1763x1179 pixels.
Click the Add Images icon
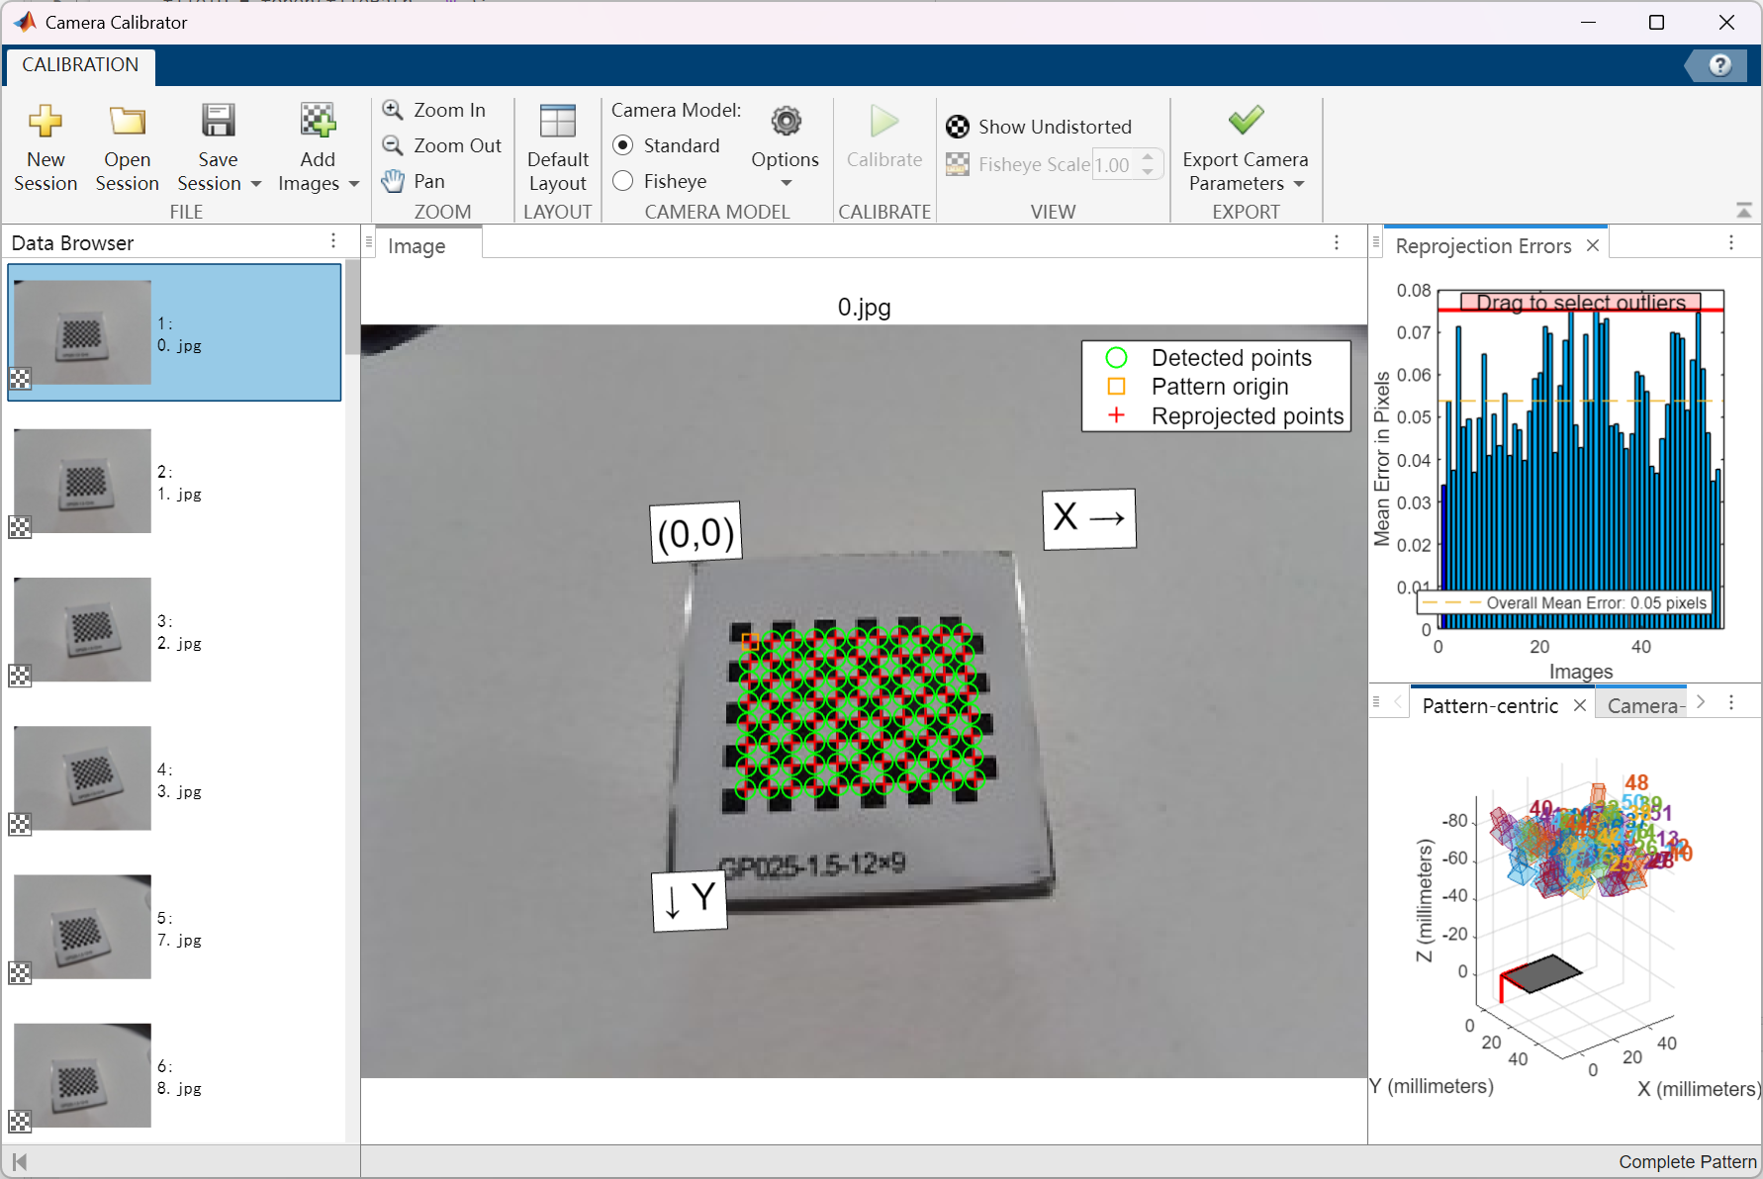tap(318, 123)
